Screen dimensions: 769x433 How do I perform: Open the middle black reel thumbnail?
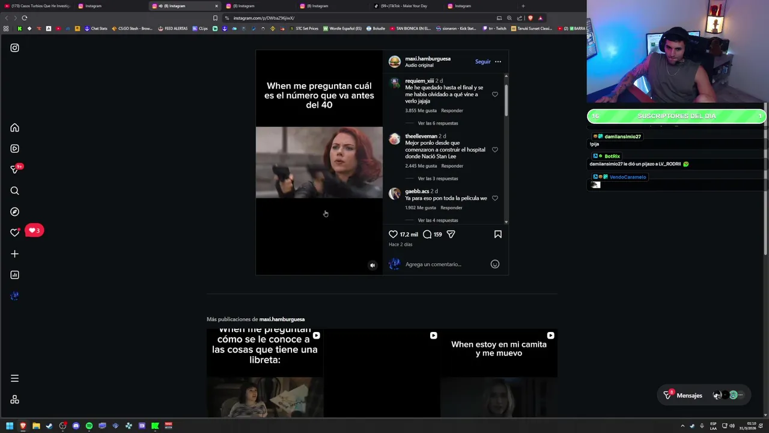click(382, 373)
